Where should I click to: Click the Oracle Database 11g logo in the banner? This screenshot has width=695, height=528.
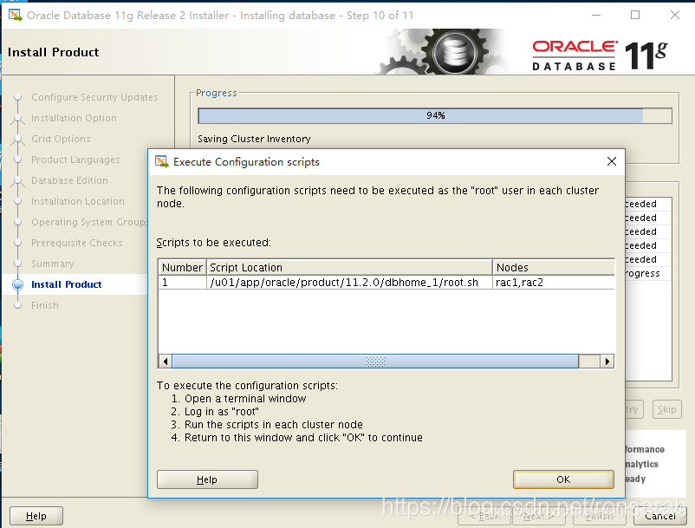(x=596, y=52)
